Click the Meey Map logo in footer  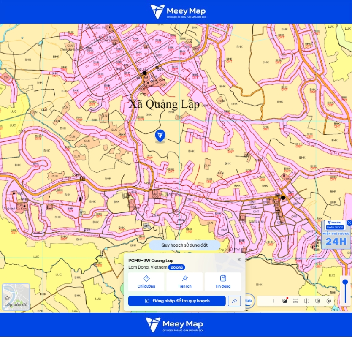[x=174, y=324]
